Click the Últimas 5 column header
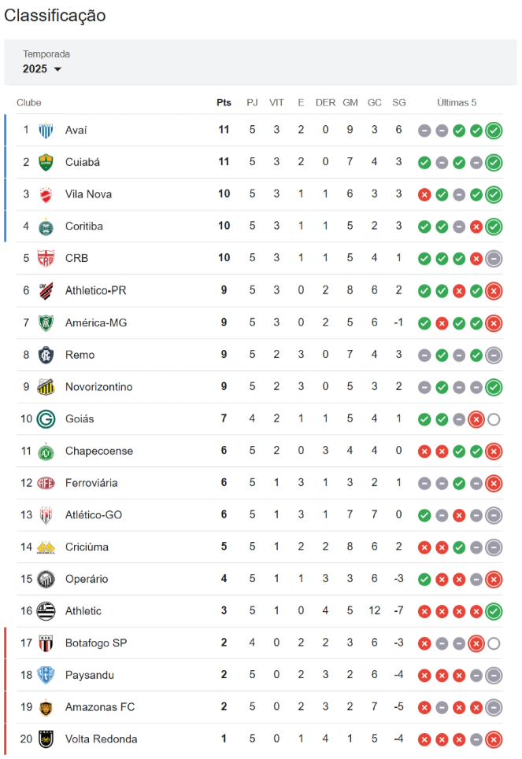 [457, 102]
